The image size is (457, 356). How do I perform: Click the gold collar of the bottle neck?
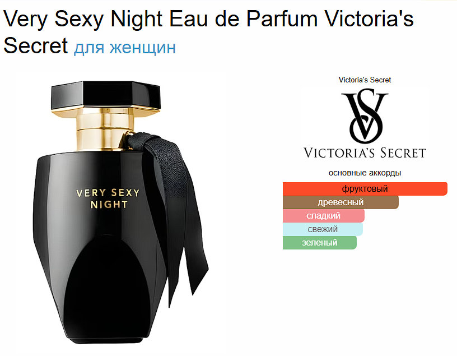click(105, 130)
